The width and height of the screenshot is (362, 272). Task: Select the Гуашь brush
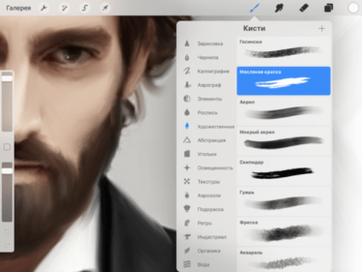tap(284, 202)
